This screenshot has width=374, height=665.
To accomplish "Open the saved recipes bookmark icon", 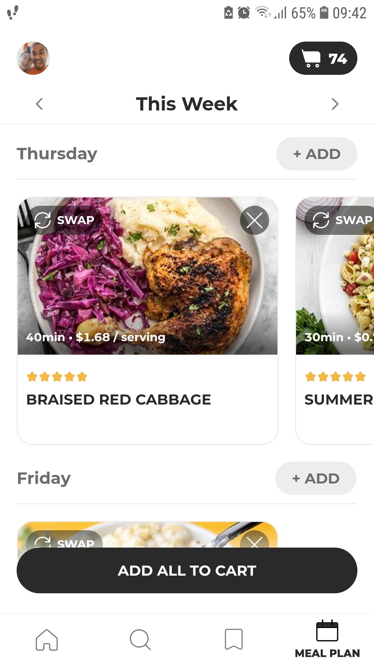I will pyautogui.click(x=234, y=640).
